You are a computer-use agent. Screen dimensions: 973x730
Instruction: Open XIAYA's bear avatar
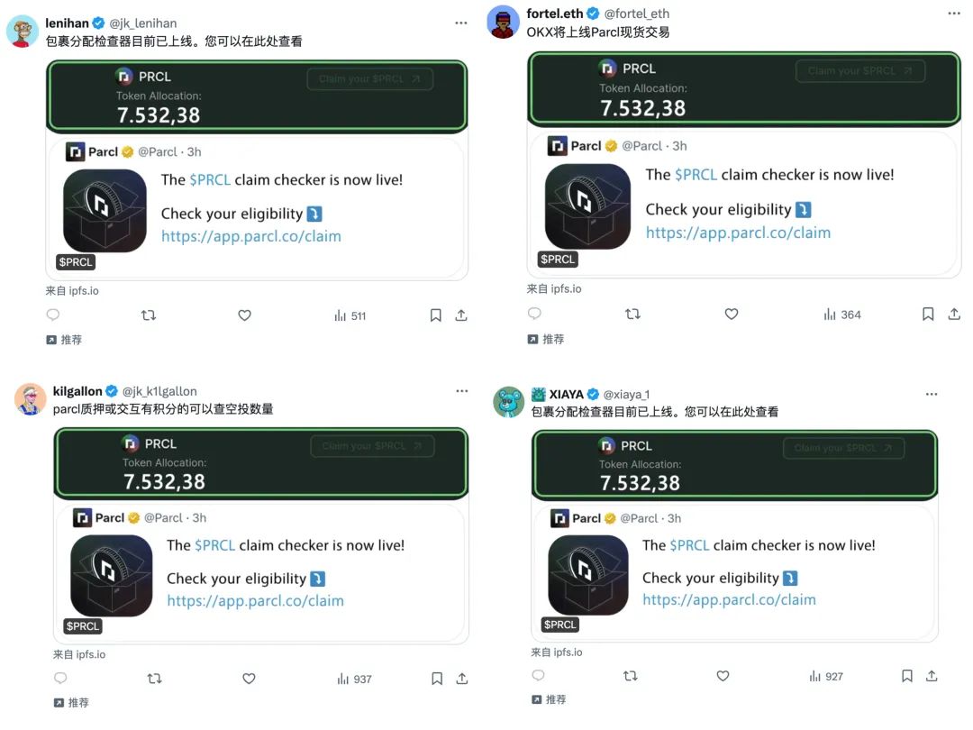509,402
